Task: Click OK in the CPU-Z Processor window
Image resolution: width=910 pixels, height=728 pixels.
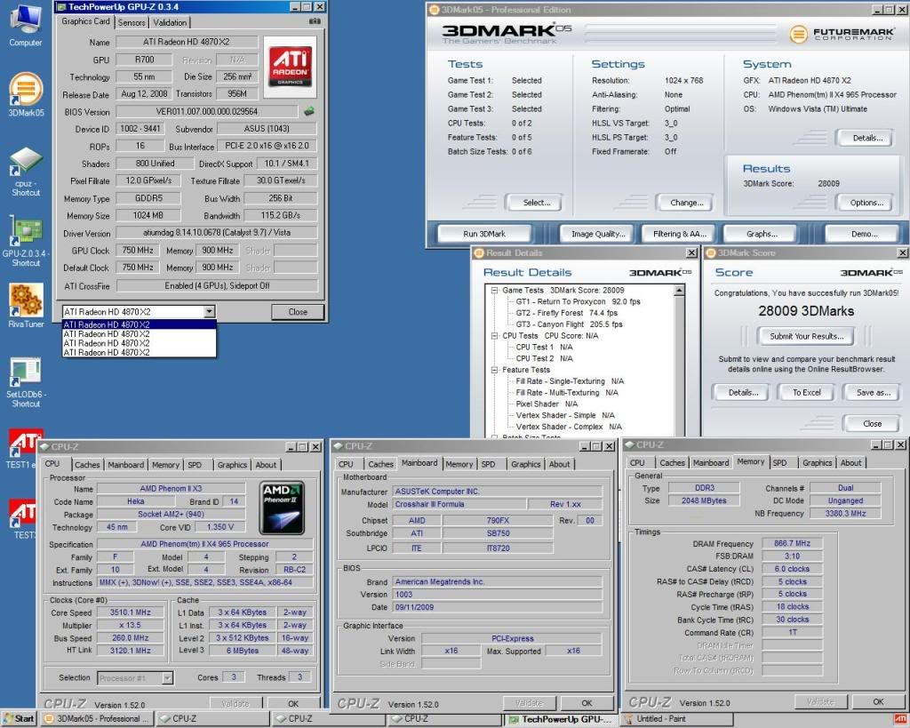Action: (x=293, y=704)
